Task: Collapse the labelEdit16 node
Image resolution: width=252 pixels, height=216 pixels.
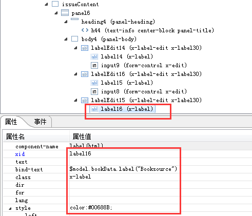Action: 75,74
